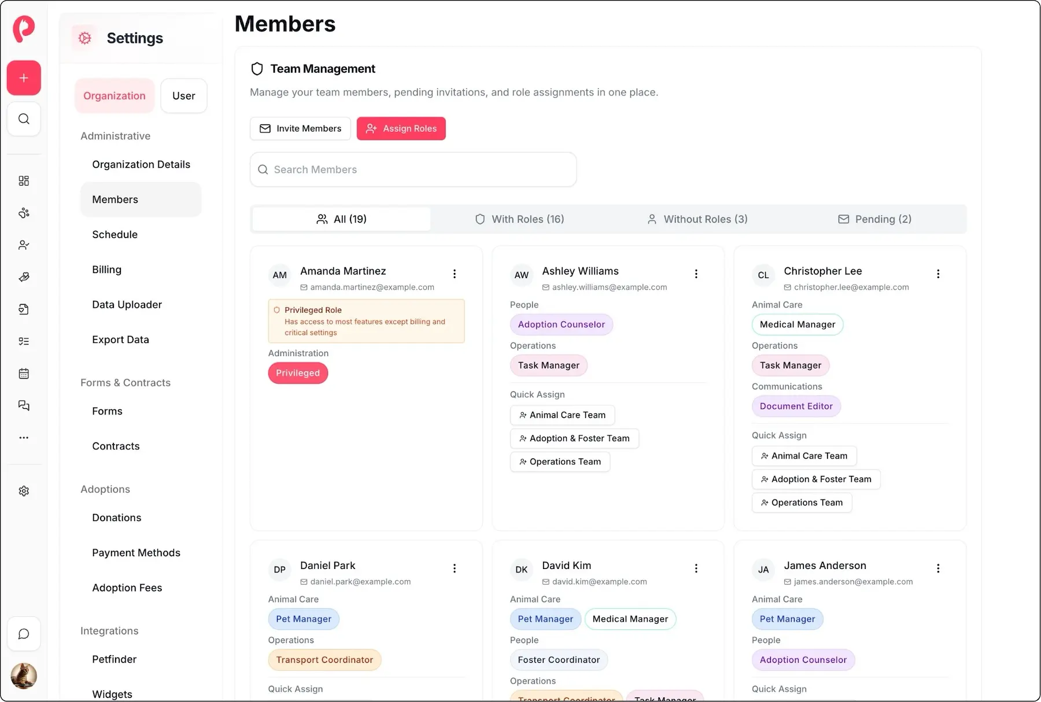Open the chat bubble icon near the bottom
Viewport: 1041px width, 702px height.
click(x=24, y=634)
